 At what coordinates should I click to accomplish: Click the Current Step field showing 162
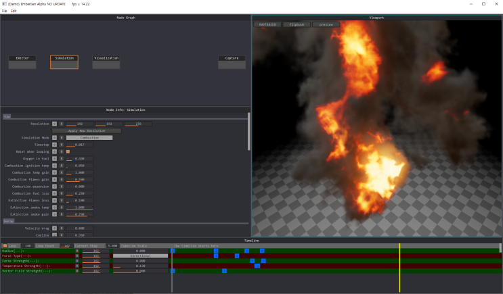click(x=66, y=246)
